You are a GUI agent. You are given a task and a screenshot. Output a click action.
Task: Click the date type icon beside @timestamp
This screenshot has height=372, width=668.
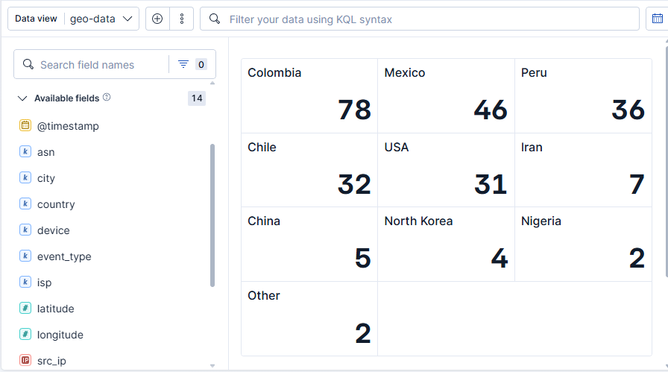[x=25, y=125]
